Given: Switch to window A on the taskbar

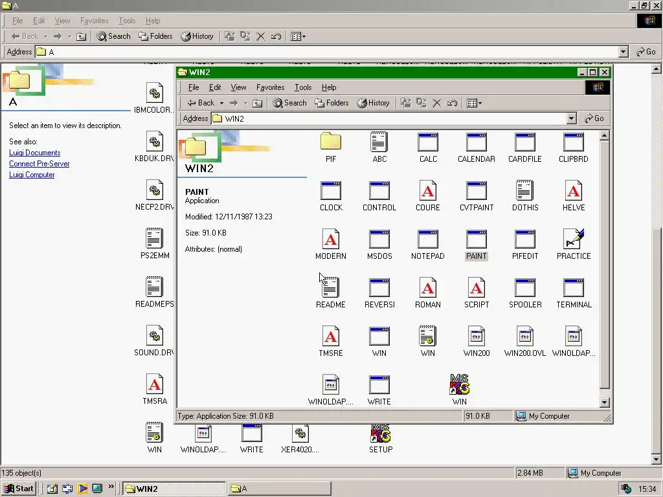Looking at the screenshot, I should coord(279,489).
